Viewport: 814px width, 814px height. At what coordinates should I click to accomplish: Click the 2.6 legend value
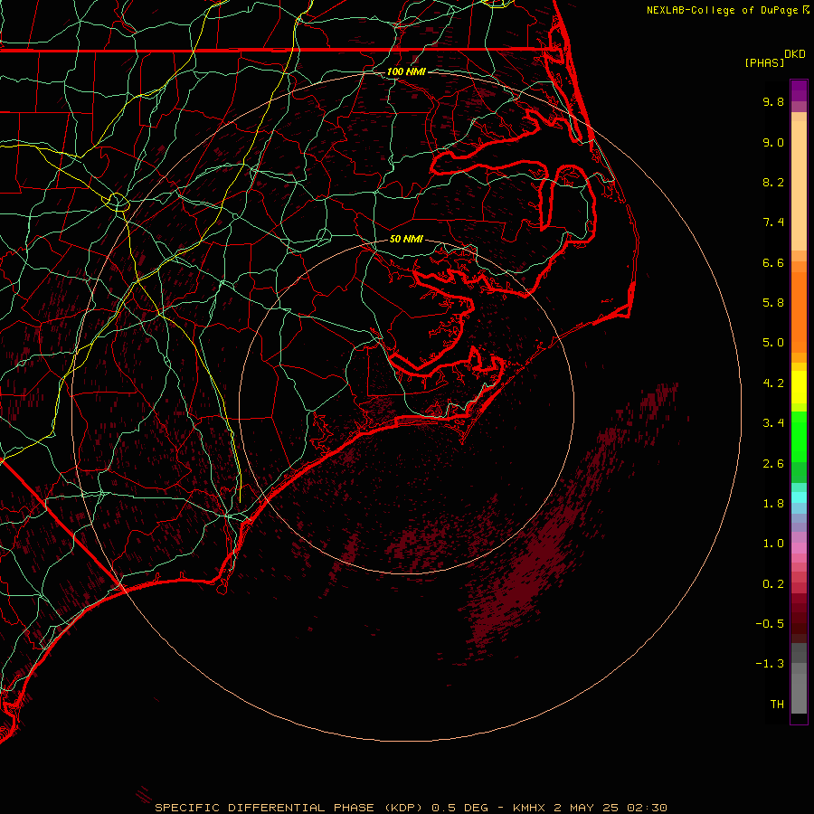773,464
